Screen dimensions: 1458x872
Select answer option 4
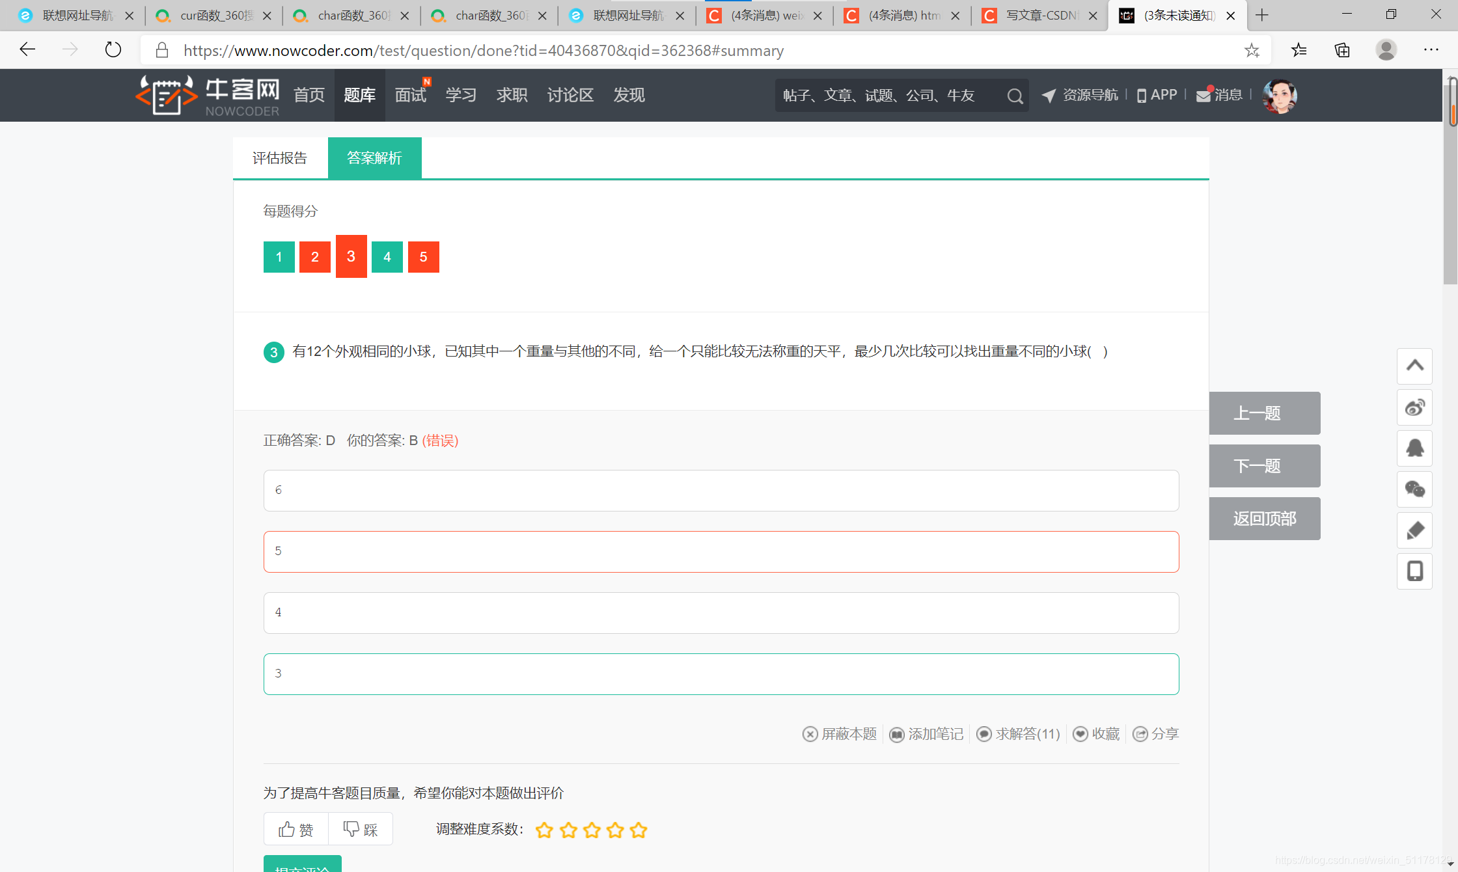[x=721, y=613]
